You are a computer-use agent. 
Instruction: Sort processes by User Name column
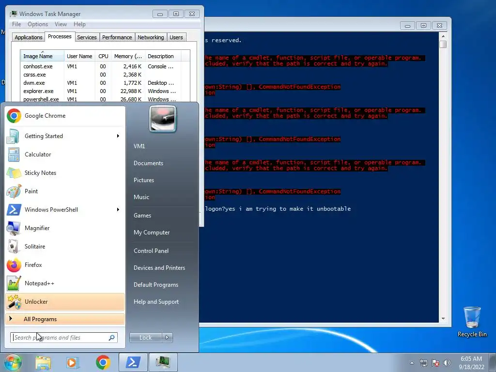pos(80,56)
